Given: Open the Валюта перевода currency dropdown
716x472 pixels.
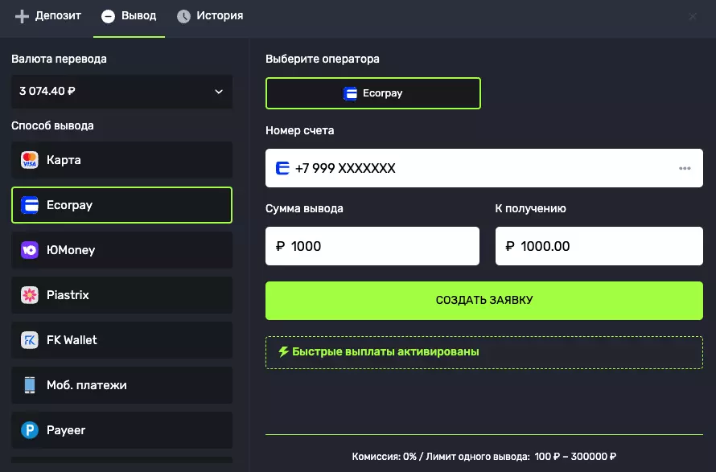Looking at the screenshot, I should pos(121,91).
